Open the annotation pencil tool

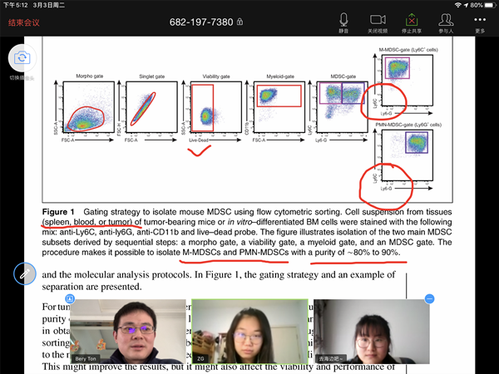(x=24, y=273)
